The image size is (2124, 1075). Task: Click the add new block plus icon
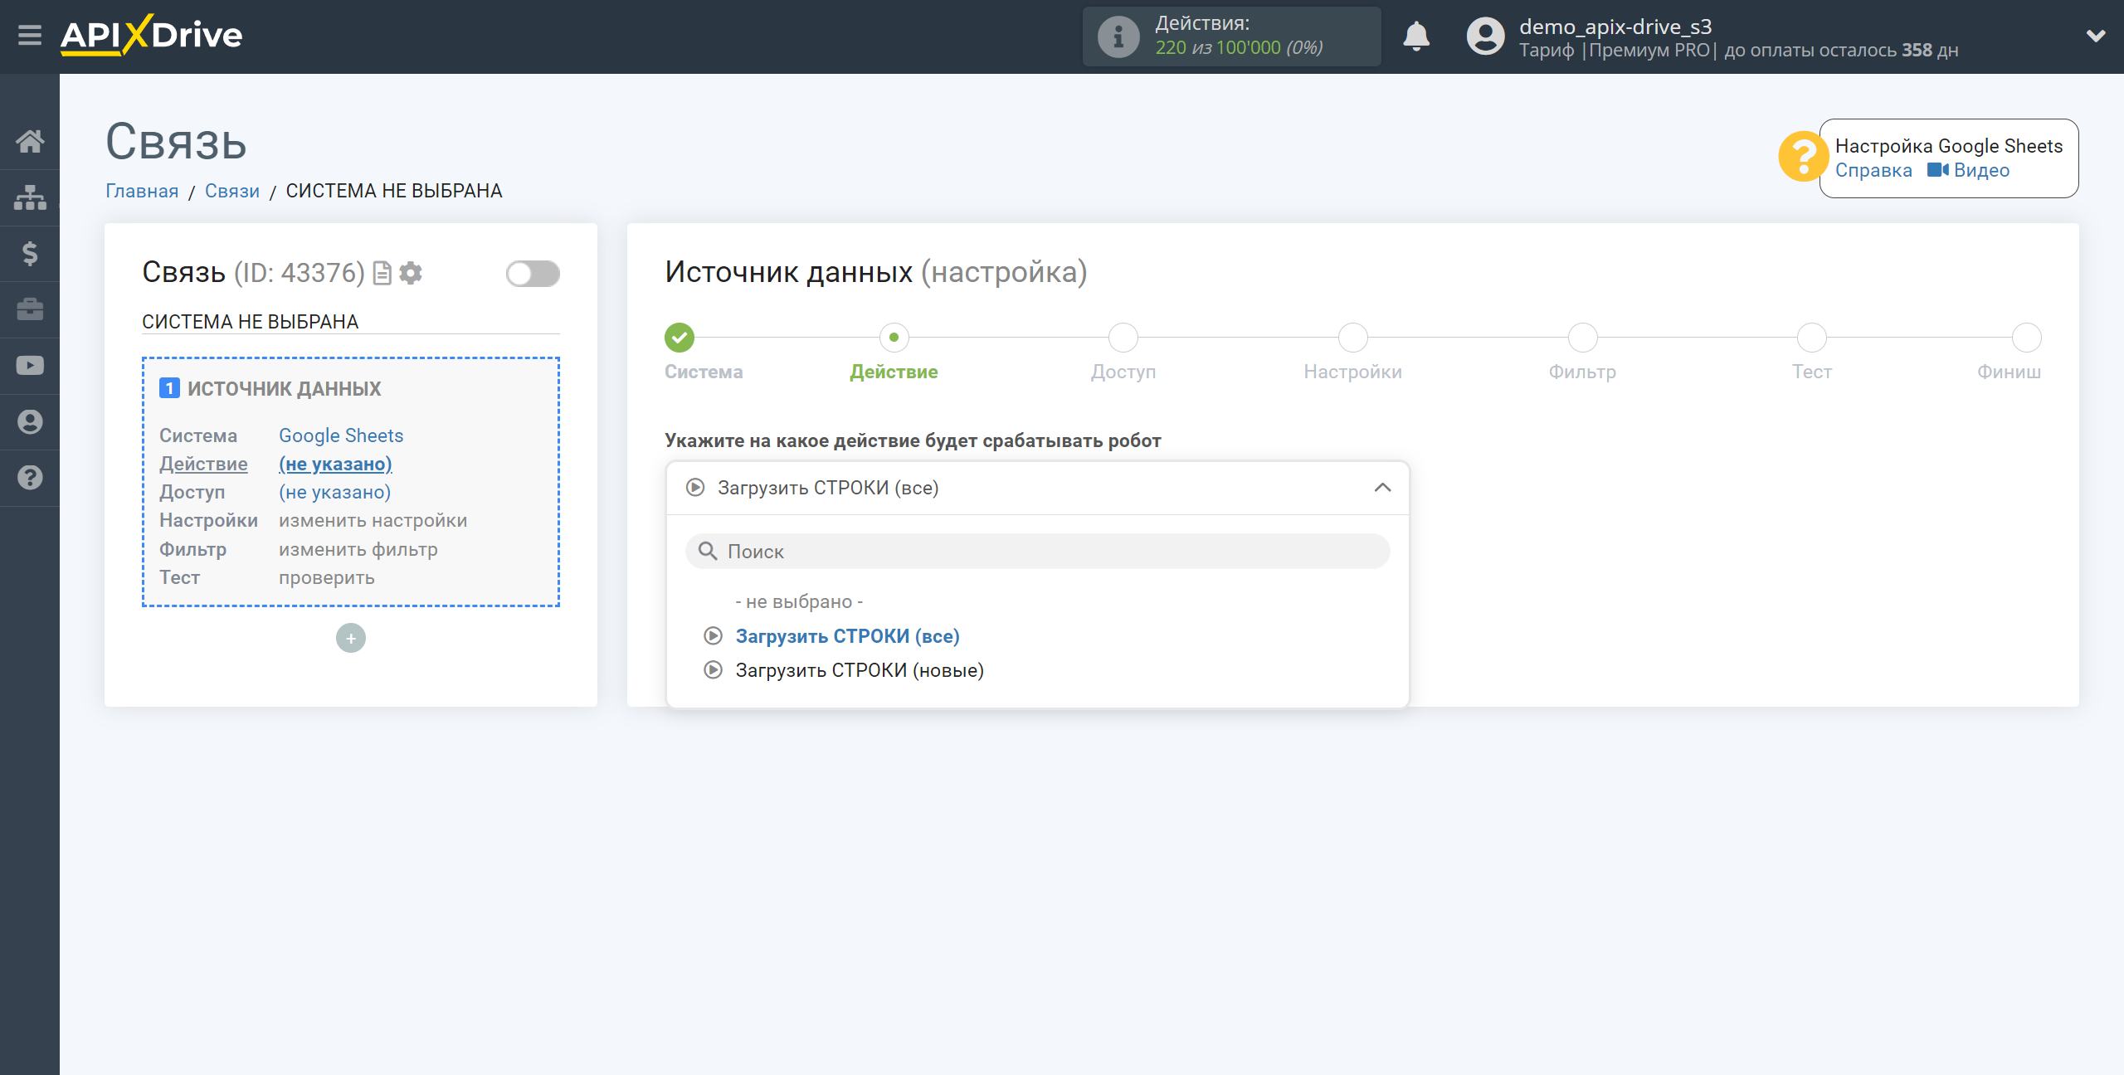pyautogui.click(x=351, y=638)
